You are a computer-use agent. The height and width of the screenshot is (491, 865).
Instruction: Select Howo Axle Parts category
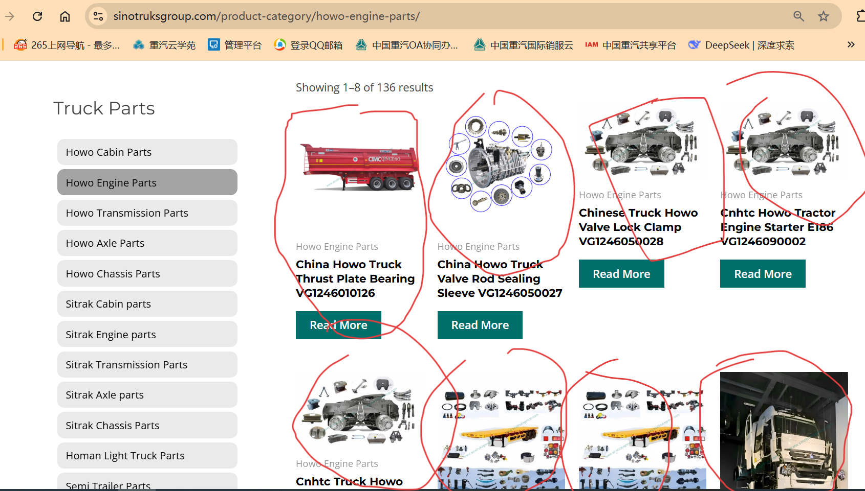[147, 243]
